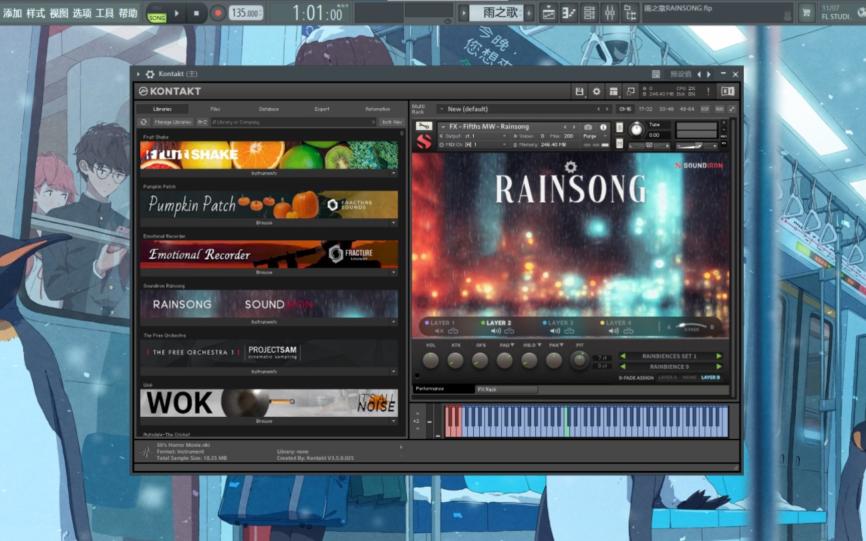Solo the Rainsong instrument
This screenshot has height=541, width=866.
click(x=619, y=127)
